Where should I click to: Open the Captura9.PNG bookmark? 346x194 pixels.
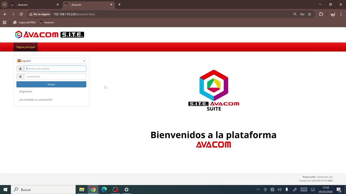point(24,23)
